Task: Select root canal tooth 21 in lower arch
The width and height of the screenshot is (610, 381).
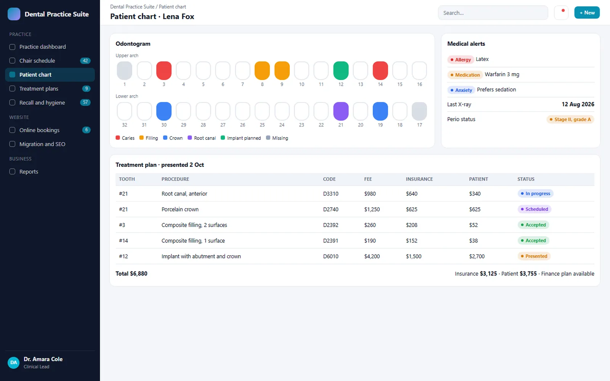Action: point(341,111)
